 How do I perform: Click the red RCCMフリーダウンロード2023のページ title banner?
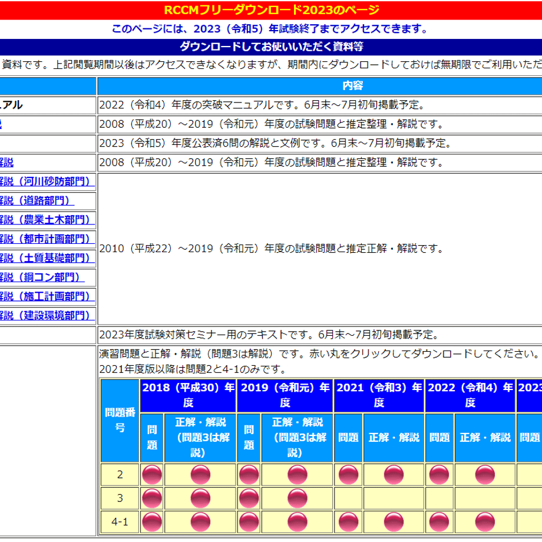tap(271, 10)
